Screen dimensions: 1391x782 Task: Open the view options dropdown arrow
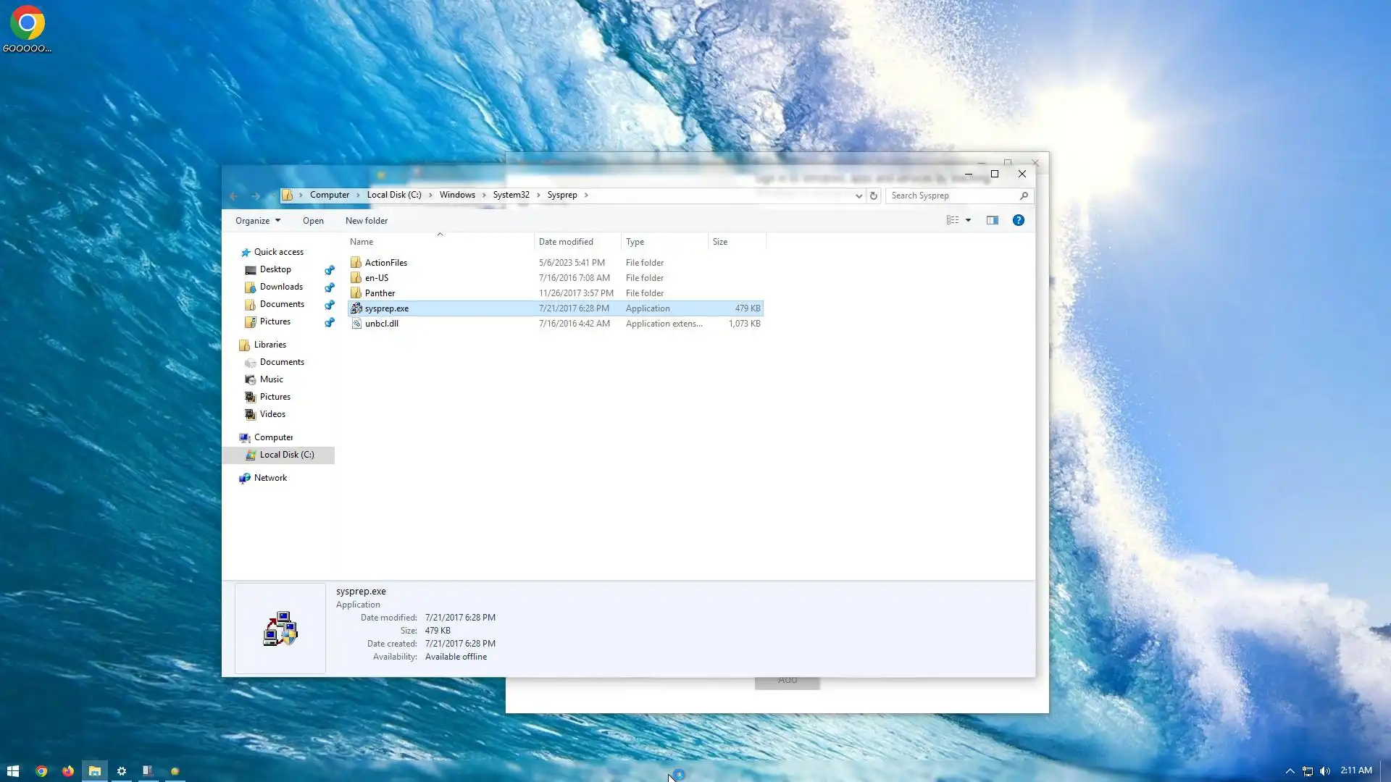968,220
